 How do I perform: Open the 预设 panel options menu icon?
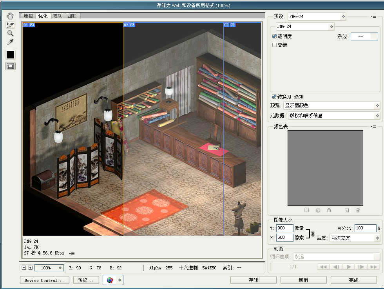pos(373,16)
